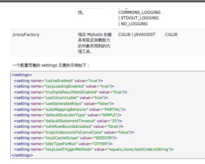The image size is (205, 164).
Task: Click the closing </settings> tag line
Action: coord(22,155)
